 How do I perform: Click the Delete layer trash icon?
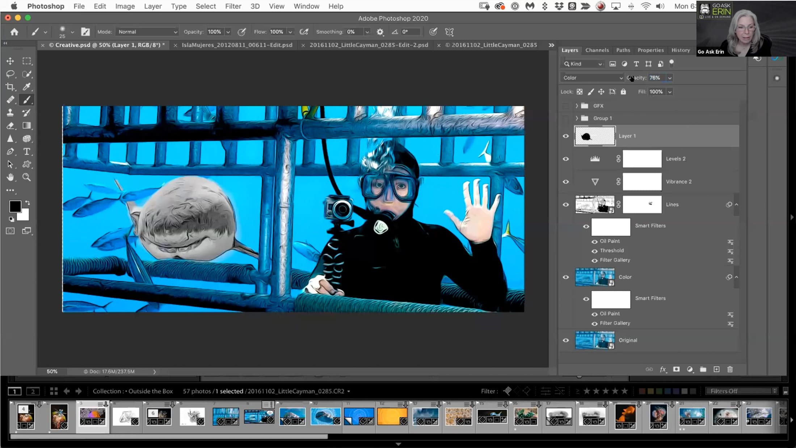tap(730, 369)
